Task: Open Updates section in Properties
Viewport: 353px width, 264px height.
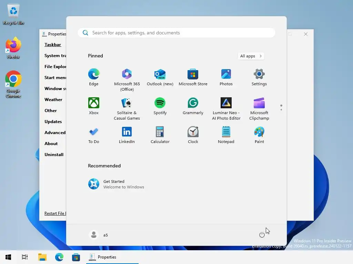Action: pos(53,121)
